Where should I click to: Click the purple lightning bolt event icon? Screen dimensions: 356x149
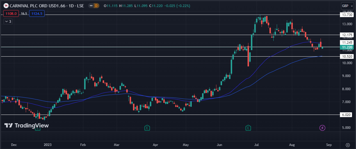pos(323,128)
